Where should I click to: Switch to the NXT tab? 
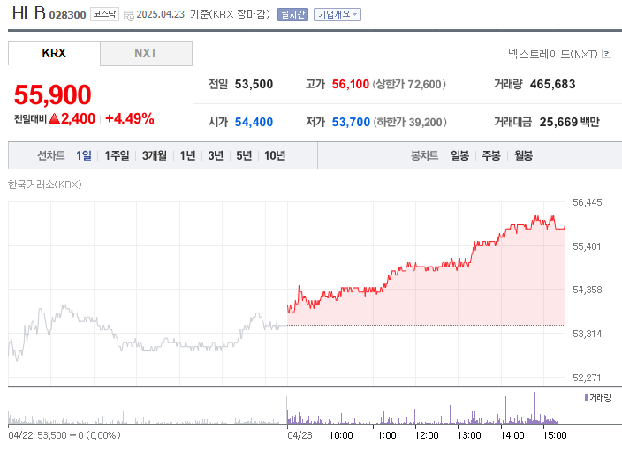[146, 54]
